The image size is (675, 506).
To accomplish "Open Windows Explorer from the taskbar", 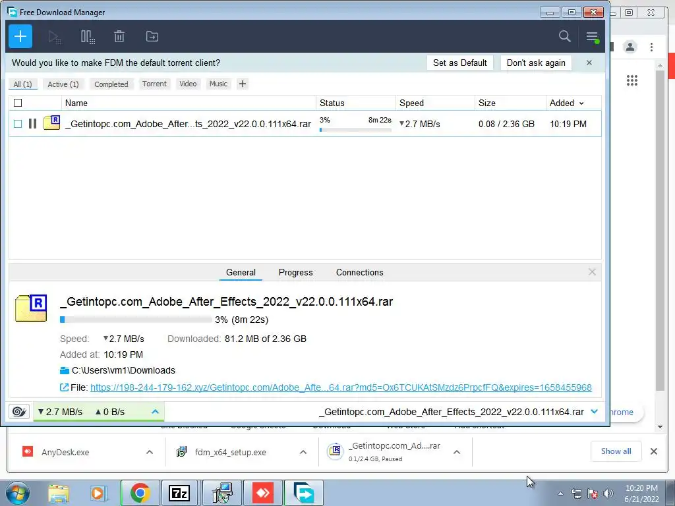I will (x=59, y=493).
